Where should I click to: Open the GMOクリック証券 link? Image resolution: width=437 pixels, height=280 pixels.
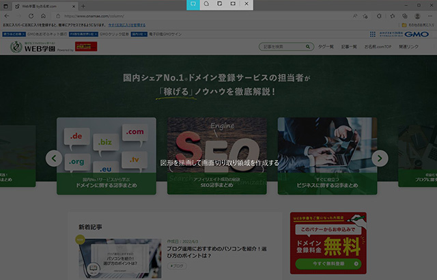click(114, 34)
